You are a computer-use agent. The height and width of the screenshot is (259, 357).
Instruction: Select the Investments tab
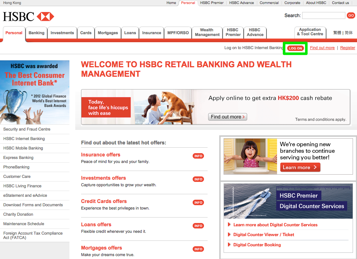[62, 33]
